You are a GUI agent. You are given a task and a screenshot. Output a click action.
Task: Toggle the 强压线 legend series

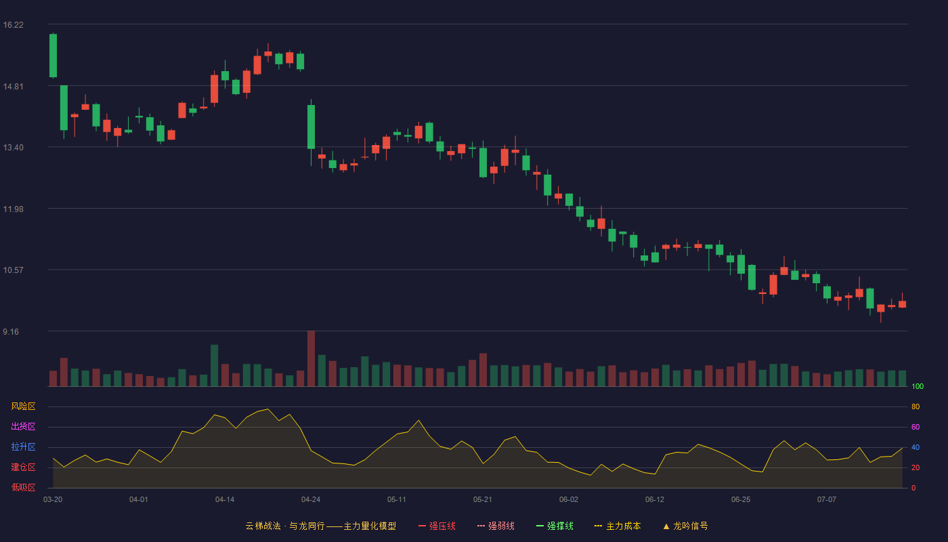(437, 526)
